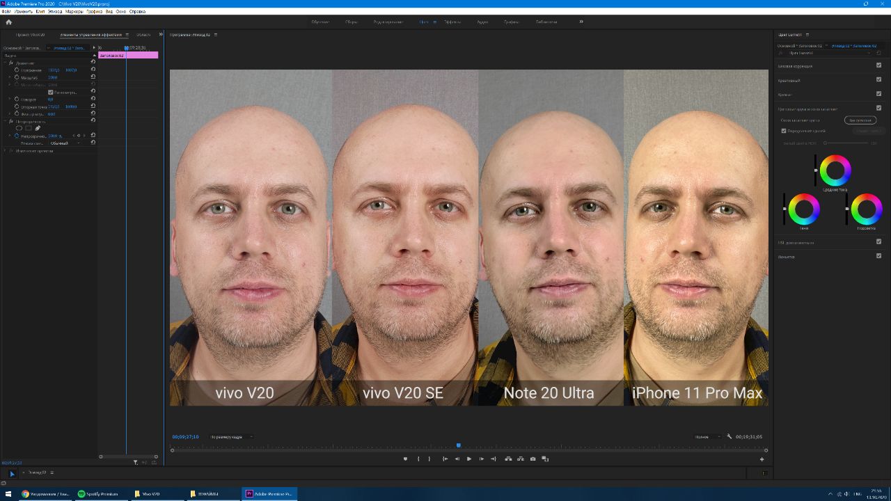The height and width of the screenshot is (501, 891).
Task: Add keyframe for Opacity
Action: tap(79, 136)
